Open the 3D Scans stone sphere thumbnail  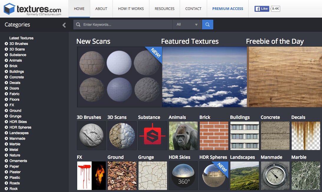click(x=122, y=136)
